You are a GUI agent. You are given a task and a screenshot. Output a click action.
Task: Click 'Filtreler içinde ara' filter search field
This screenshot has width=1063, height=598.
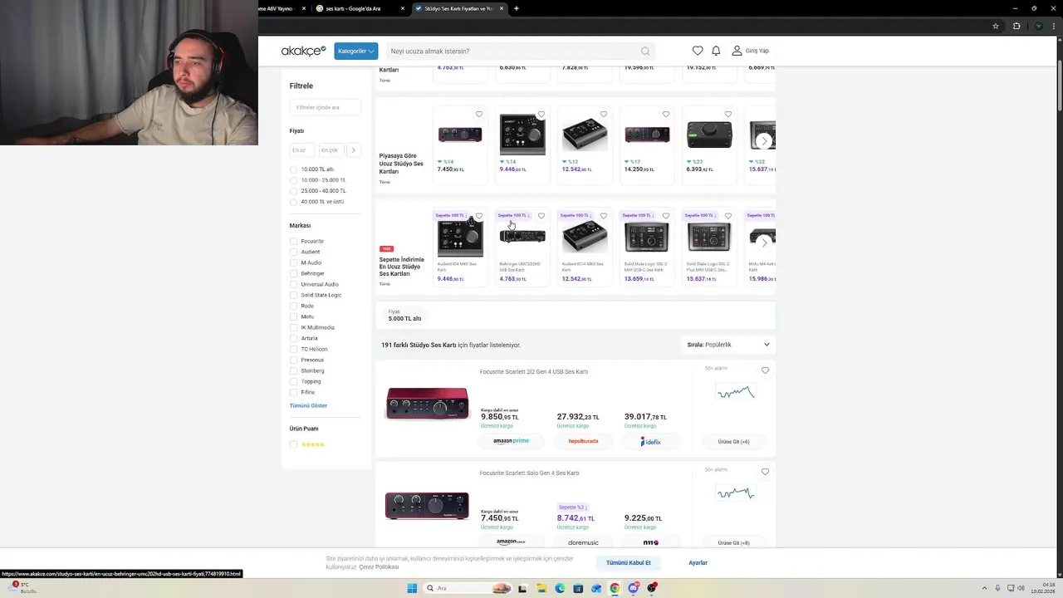pos(326,107)
